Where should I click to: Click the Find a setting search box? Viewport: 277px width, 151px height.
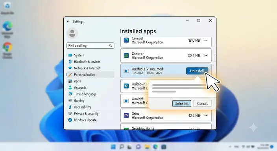90,46
